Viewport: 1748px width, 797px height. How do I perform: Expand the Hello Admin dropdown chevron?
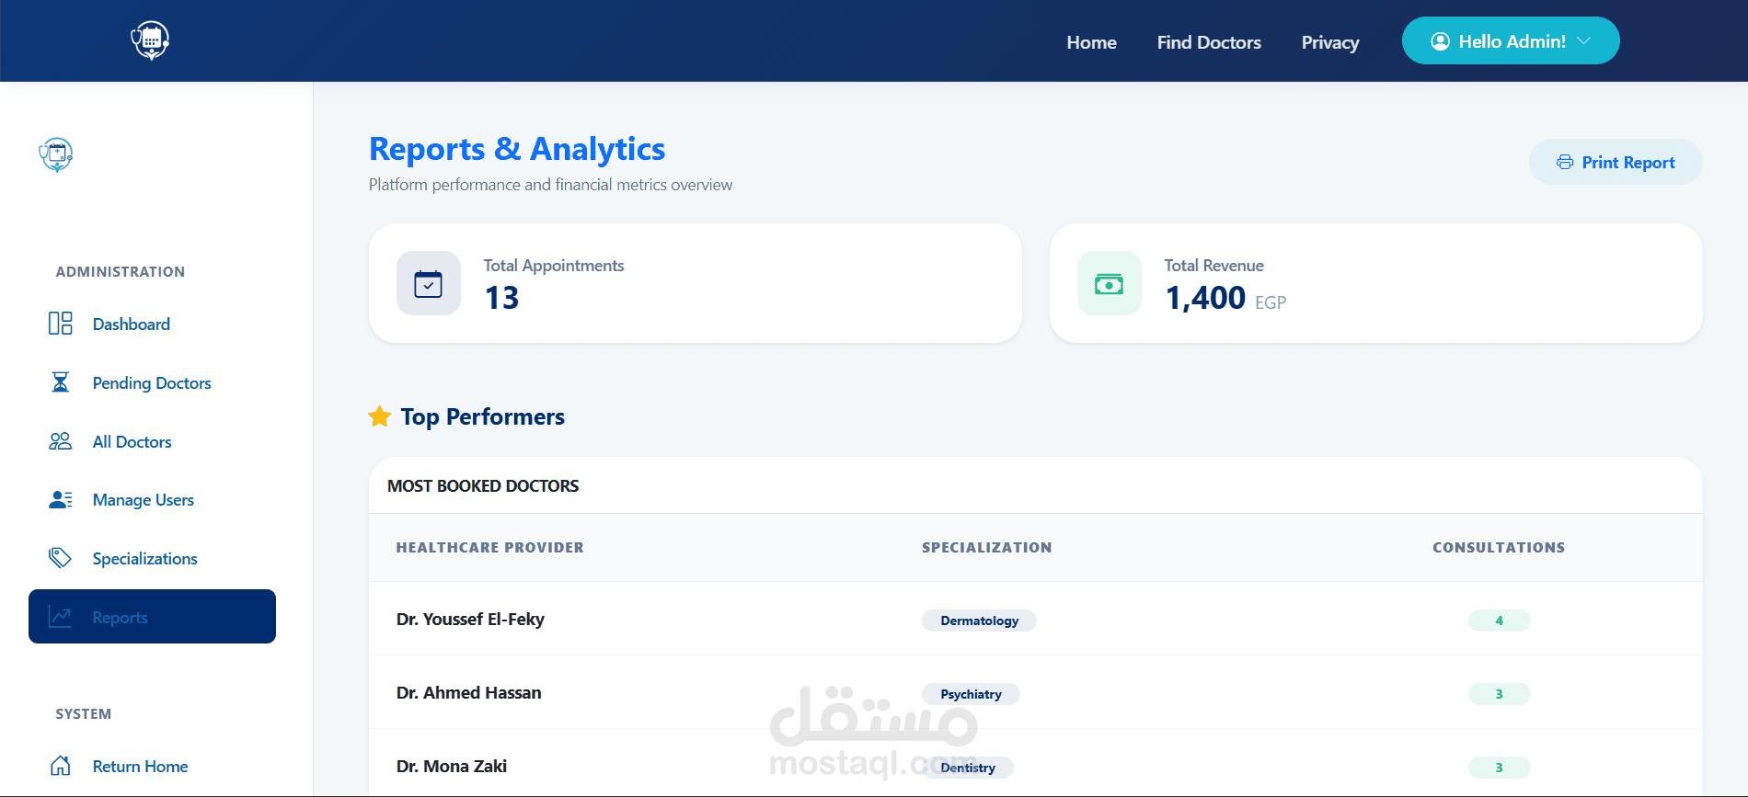(x=1583, y=41)
